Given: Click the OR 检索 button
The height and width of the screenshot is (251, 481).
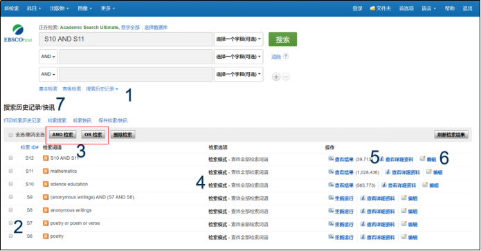Looking at the screenshot, I should tap(93, 135).
